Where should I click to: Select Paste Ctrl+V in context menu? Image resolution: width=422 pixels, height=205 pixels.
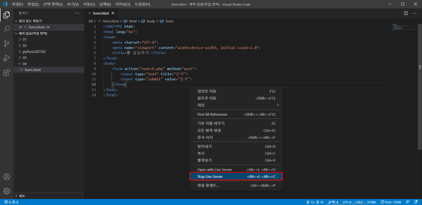236,160
